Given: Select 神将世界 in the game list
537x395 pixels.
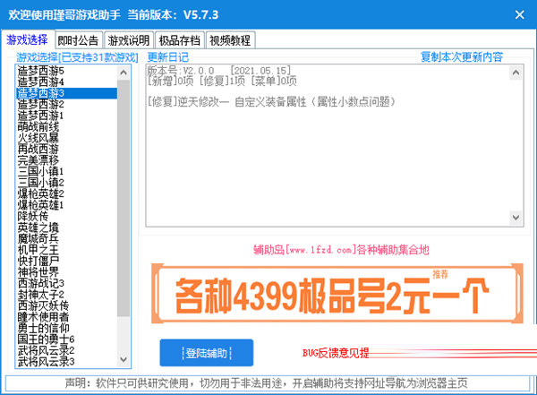Looking at the screenshot, I should tap(67, 272).
